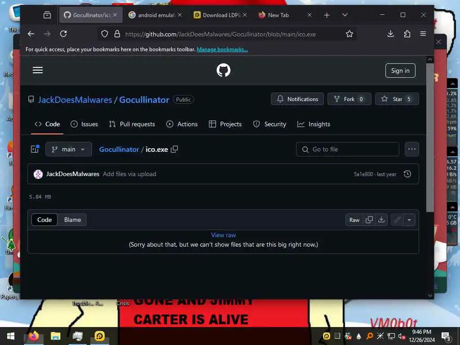Go back in Firefox

coord(31,34)
